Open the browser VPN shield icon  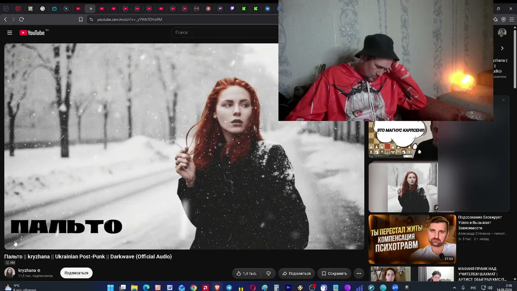[503, 19]
